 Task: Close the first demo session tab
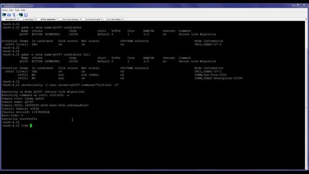(18, 19)
